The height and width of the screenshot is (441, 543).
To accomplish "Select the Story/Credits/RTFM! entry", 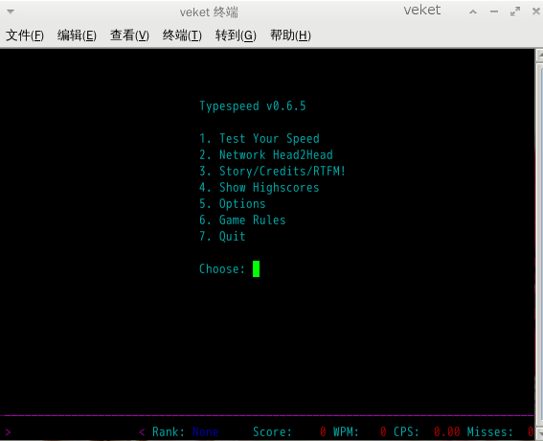I will click(x=272, y=172).
